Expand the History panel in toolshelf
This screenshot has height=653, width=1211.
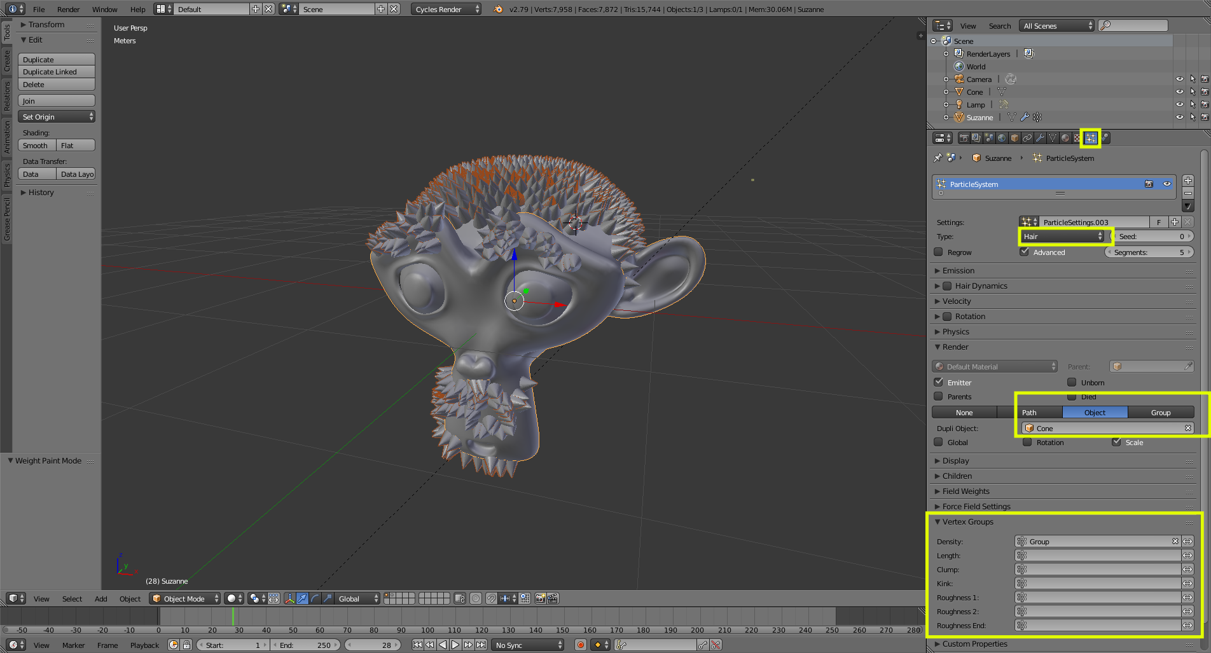click(x=41, y=192)
